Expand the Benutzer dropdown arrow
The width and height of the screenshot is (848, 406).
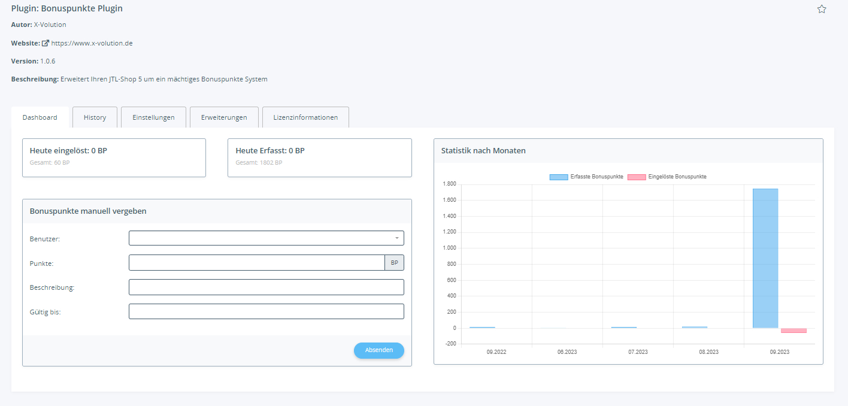(x=396, y=238)
